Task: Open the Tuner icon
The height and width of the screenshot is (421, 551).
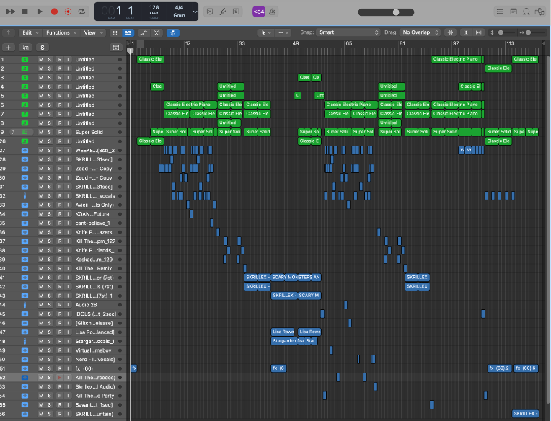Action: 223,12
